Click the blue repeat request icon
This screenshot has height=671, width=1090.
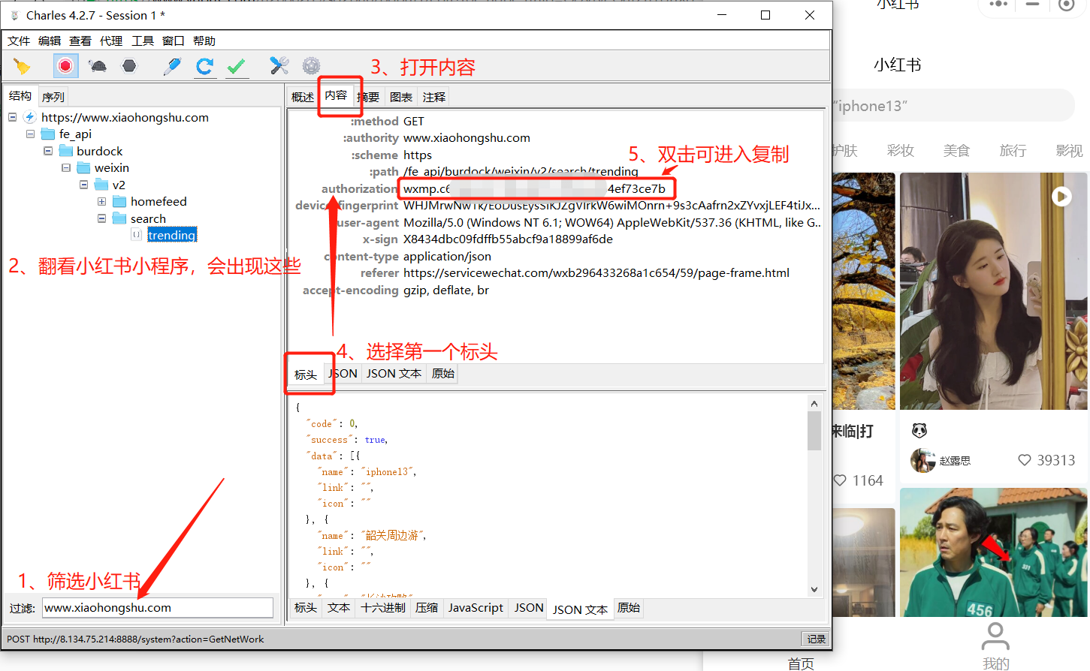click(x=204, y=66)
